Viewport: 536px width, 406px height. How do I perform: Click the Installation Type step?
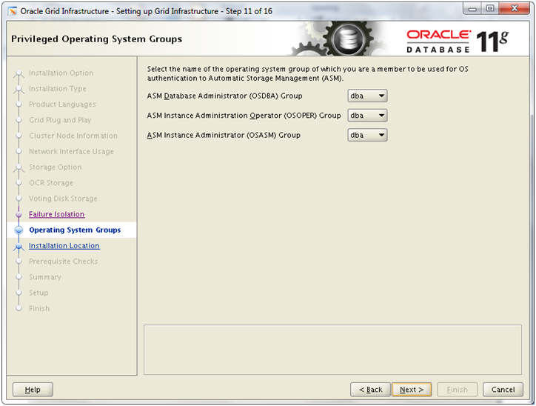click(x=58, y=89)
